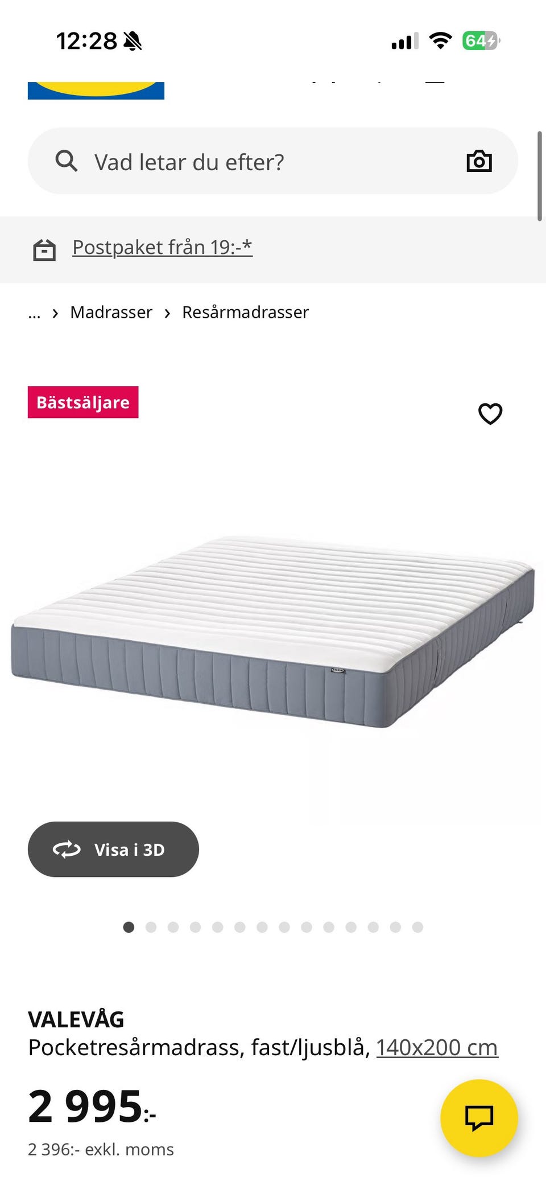This screenshot has width=546, height=1185.
Task: Click the page scrollbar handle
Action: coord(539,176)
